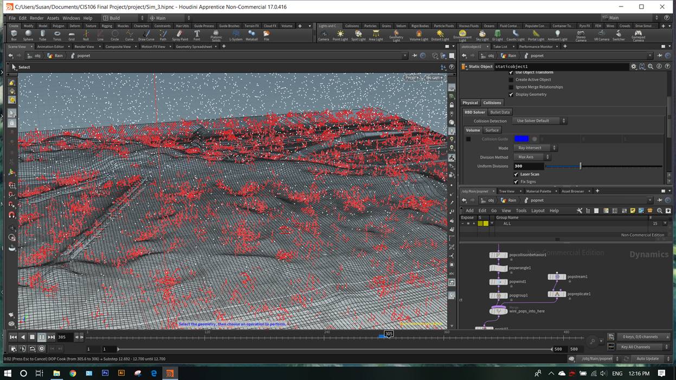The image size is (676, 380).
Task: Select the Sphere shelf tool
Action: [x=28, y=35]
